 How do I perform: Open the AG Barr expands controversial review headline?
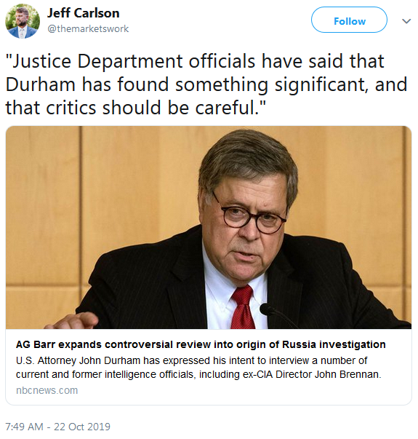click(201, 344)
